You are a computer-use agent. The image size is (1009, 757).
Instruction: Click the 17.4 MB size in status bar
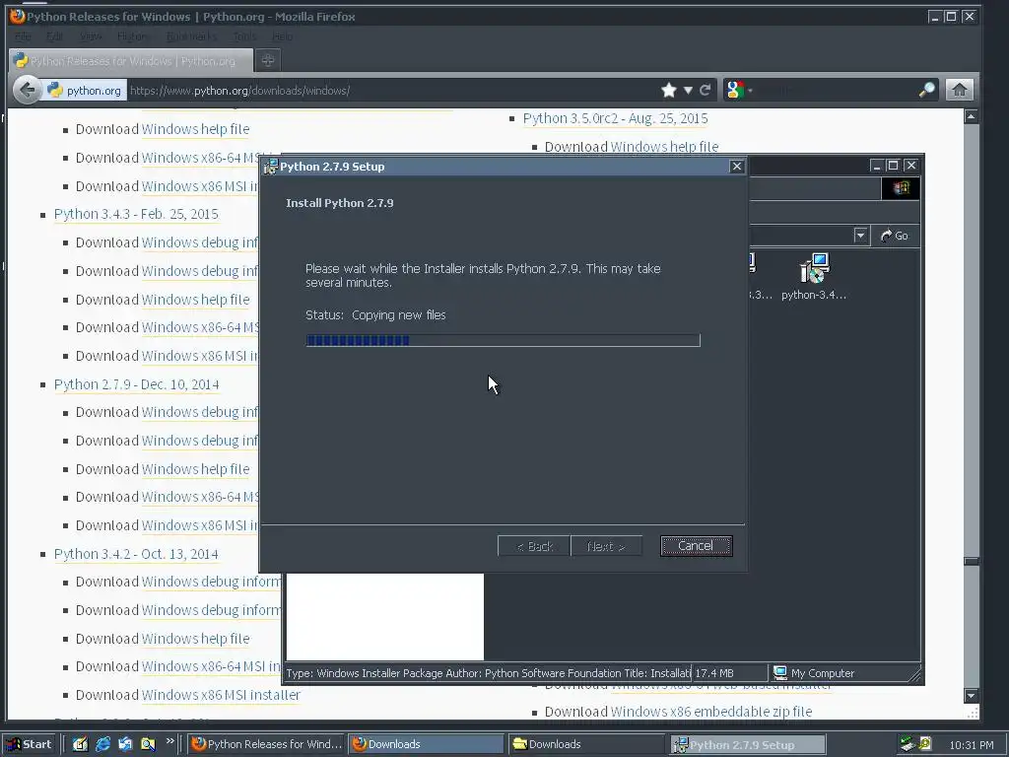714,673
